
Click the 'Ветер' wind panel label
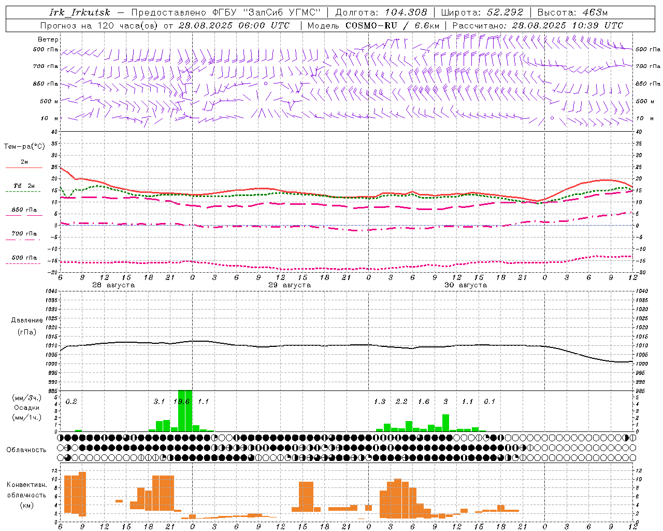coord(48,39)
